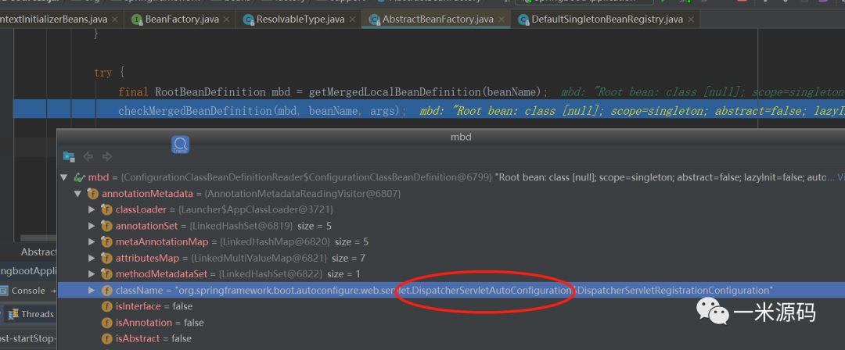Select the AbstractBeanFactory.java editor tab

[x=437, y=20]
